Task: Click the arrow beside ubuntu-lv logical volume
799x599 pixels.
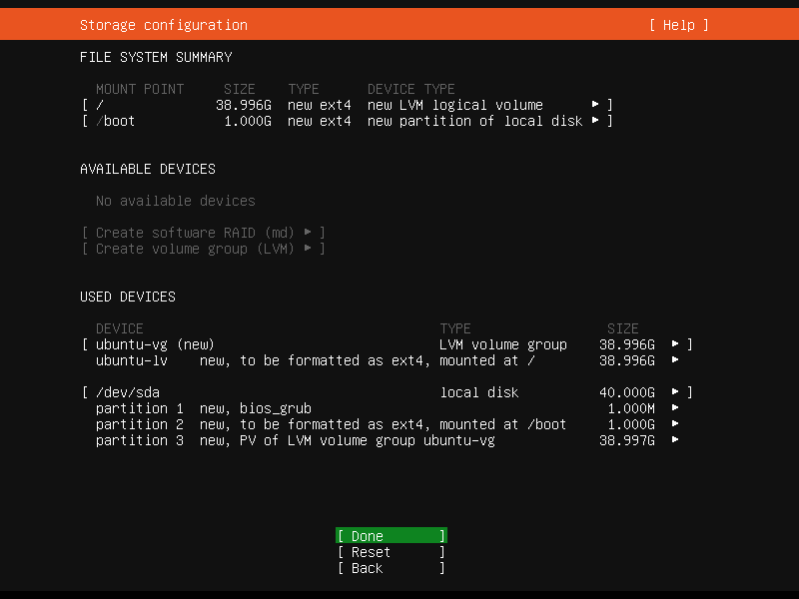Action: pos(675,360)
